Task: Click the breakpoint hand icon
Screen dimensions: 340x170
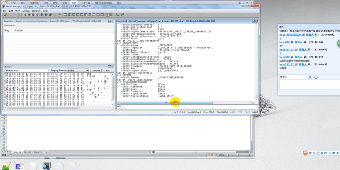Action: coord(60,15)
